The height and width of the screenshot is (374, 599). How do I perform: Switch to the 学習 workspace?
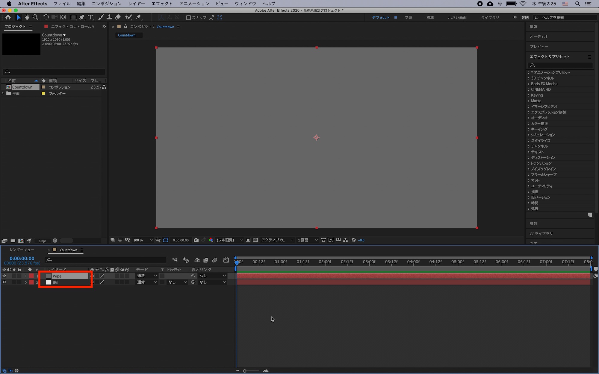[x=408, y=18]
